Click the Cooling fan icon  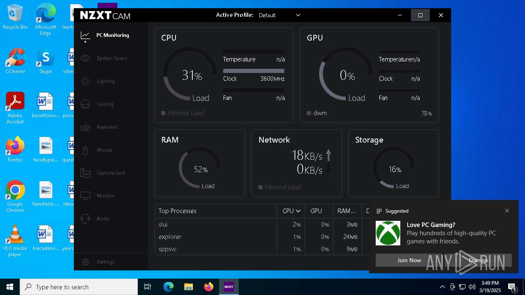pos(85,104)
